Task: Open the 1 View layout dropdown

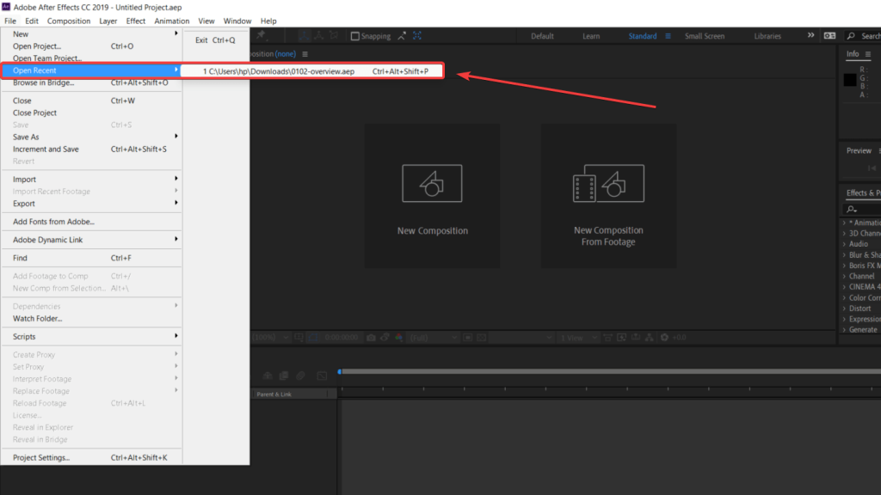Action: tap(570, 337)
